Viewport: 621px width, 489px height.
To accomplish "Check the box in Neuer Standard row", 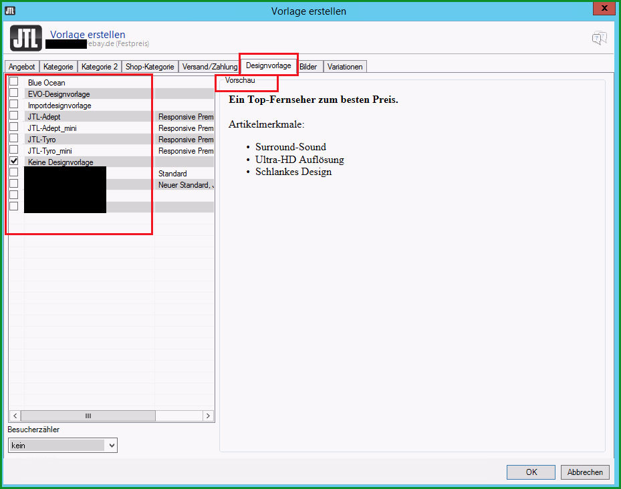I will (14, 183).
